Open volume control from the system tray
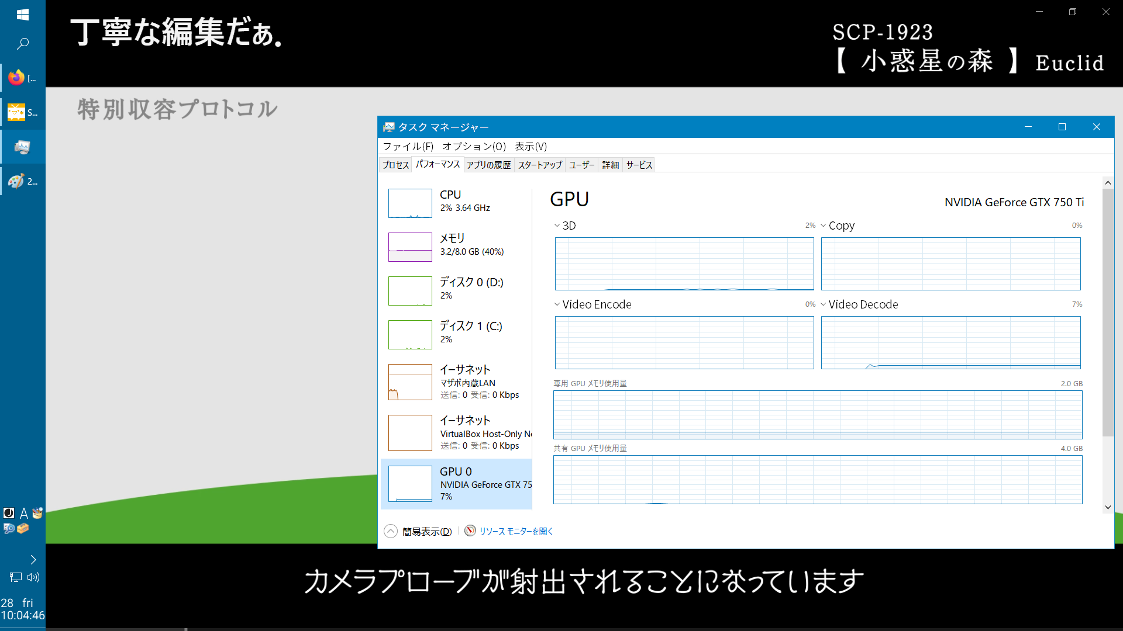 click(33, 577)
